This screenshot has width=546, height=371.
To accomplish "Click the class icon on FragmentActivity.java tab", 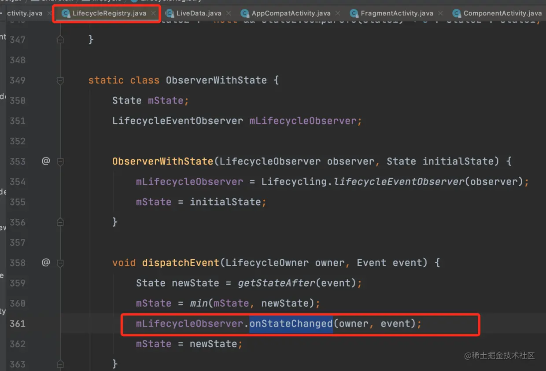I will pyautogui.click(x=354, y=13).
